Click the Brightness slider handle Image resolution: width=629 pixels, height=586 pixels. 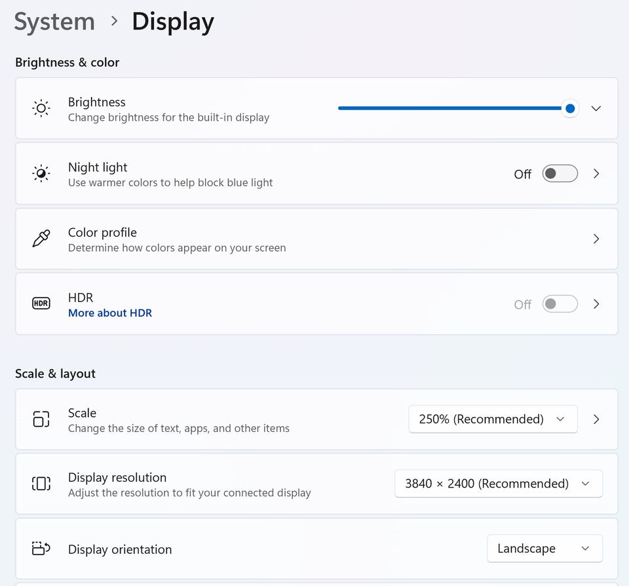pyautogui.click(x=570, y=109)
